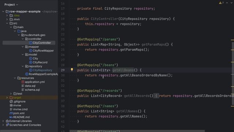
Task: Click the "/records" mapping string
Action: 110,91
